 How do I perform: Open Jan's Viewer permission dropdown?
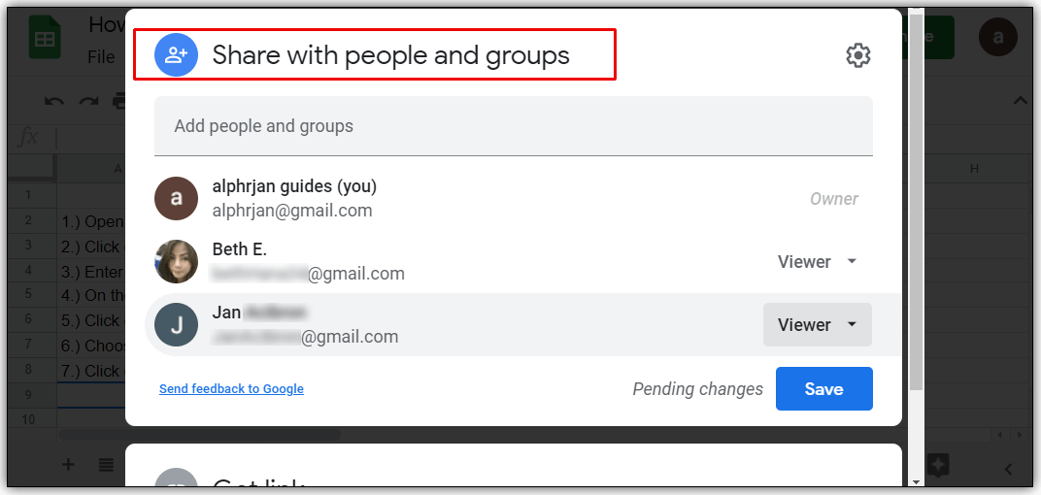point(818,324)
